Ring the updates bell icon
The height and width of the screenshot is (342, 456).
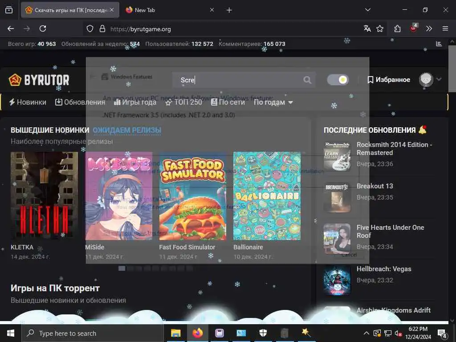[x=422, y=130]
